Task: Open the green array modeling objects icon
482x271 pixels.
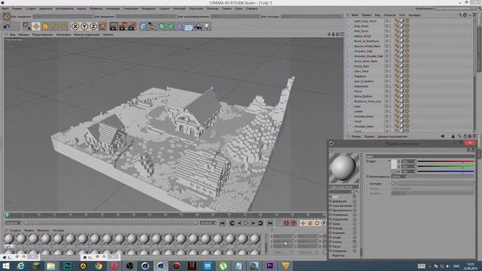Action: [x=171, y=27]
